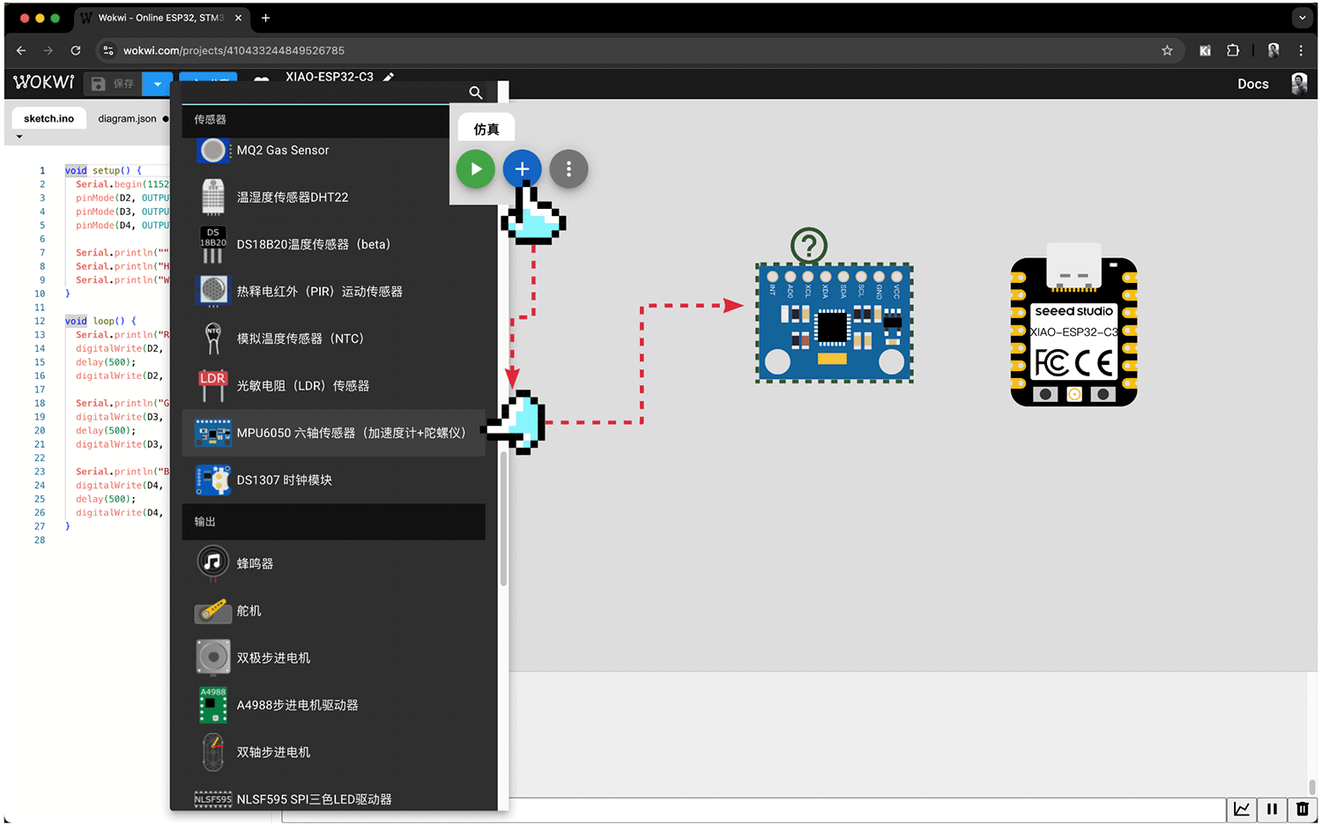Clear serial monitor with trash icon
1322x825 pixels.
[x=1302, y=809]
